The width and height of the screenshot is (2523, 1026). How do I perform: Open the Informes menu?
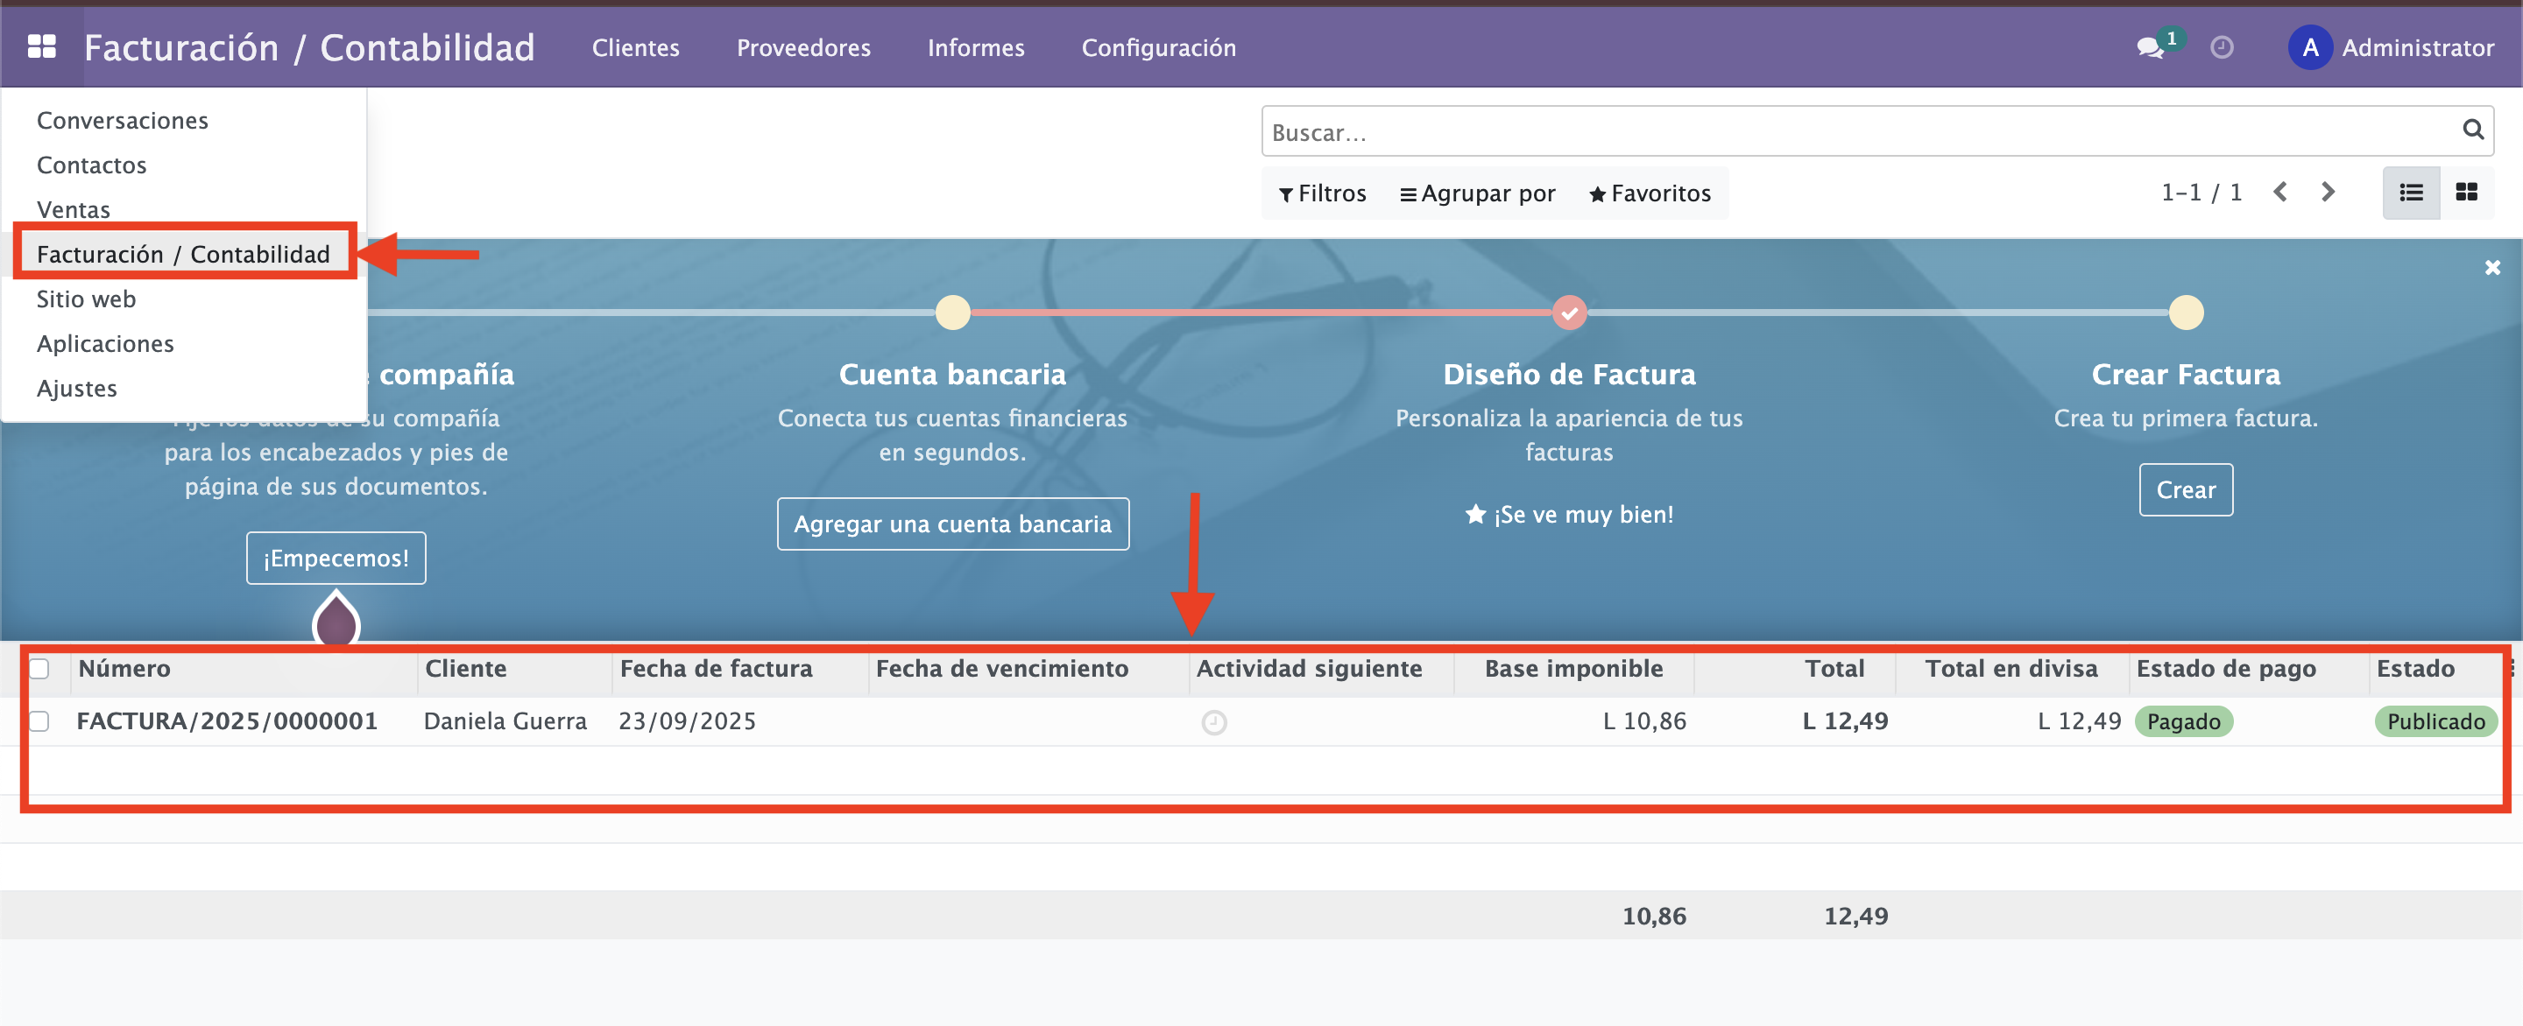coord(976,47)
